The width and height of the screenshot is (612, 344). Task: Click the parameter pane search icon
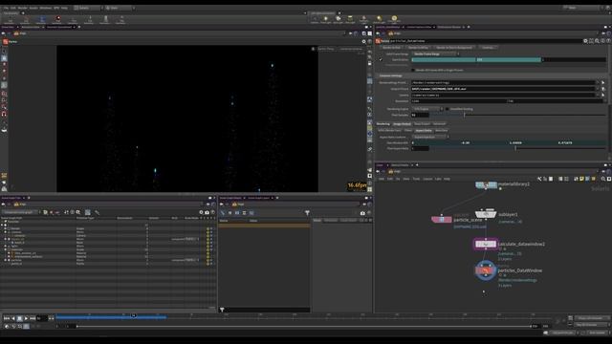click(597, 41)
